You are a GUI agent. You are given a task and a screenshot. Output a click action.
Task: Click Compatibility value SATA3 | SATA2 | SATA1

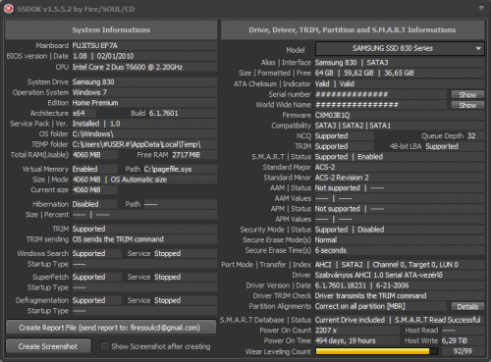pos(353,126)
